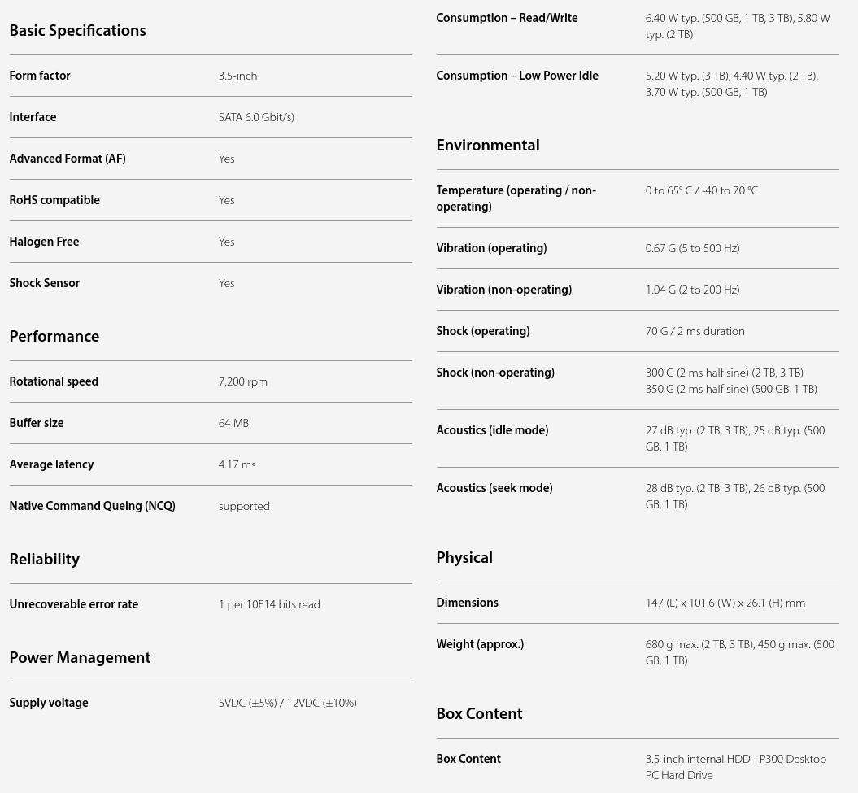
Task: Click the Performance section heading
Action: click(54, 336)
